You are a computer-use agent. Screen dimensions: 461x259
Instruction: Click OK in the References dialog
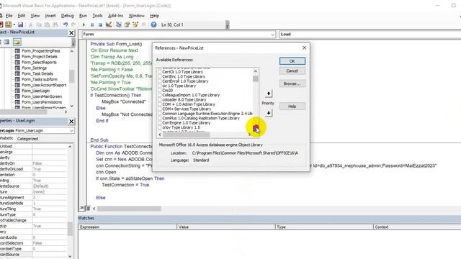(292, 61)
